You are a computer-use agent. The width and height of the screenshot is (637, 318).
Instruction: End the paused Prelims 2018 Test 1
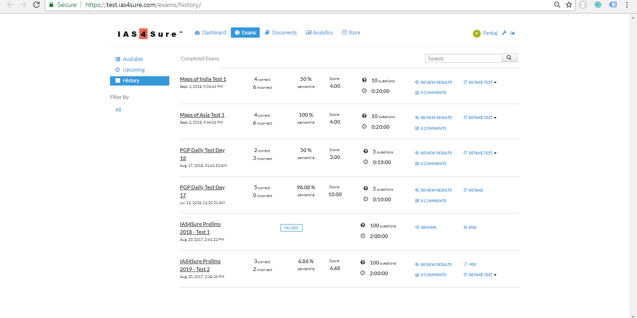(x=470, y=227)
